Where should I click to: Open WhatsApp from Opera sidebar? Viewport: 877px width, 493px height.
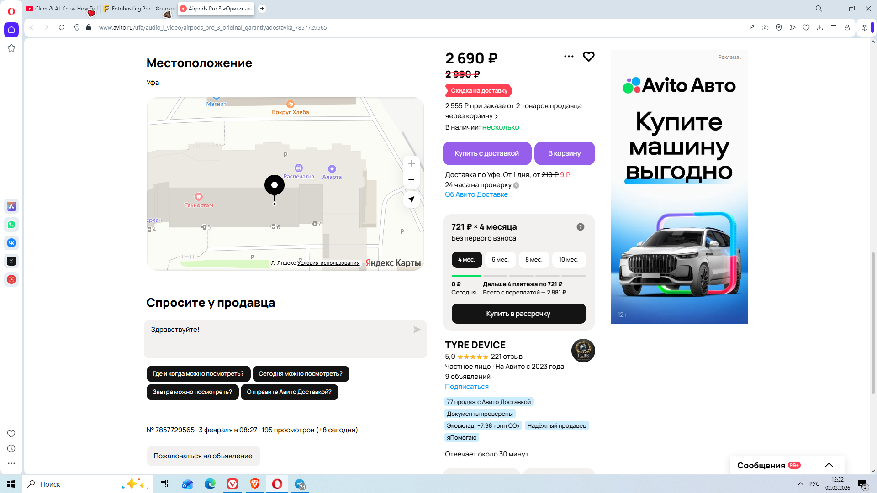[11, 225]
